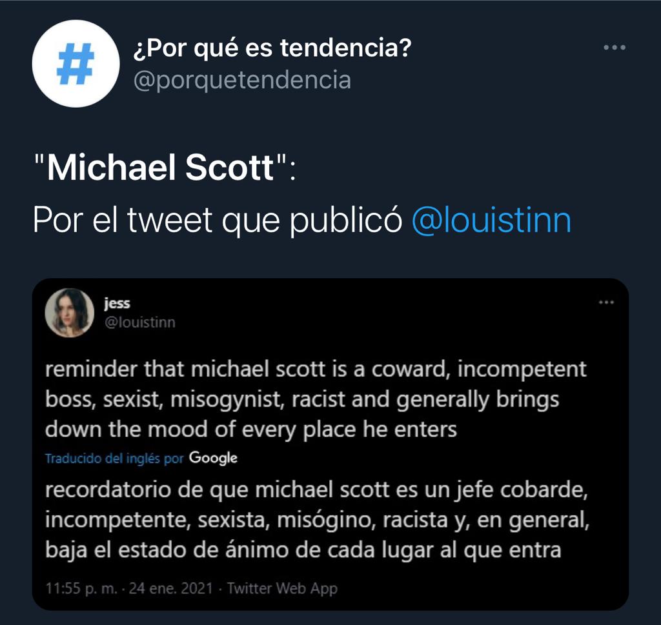661x625 pixels.
Task: Click the grey @louistinn handle under jess
Action: [140, 322]
